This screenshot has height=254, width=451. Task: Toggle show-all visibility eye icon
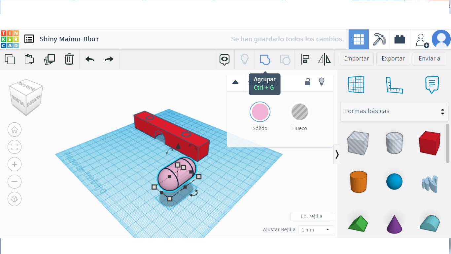(x=225, y=59)
